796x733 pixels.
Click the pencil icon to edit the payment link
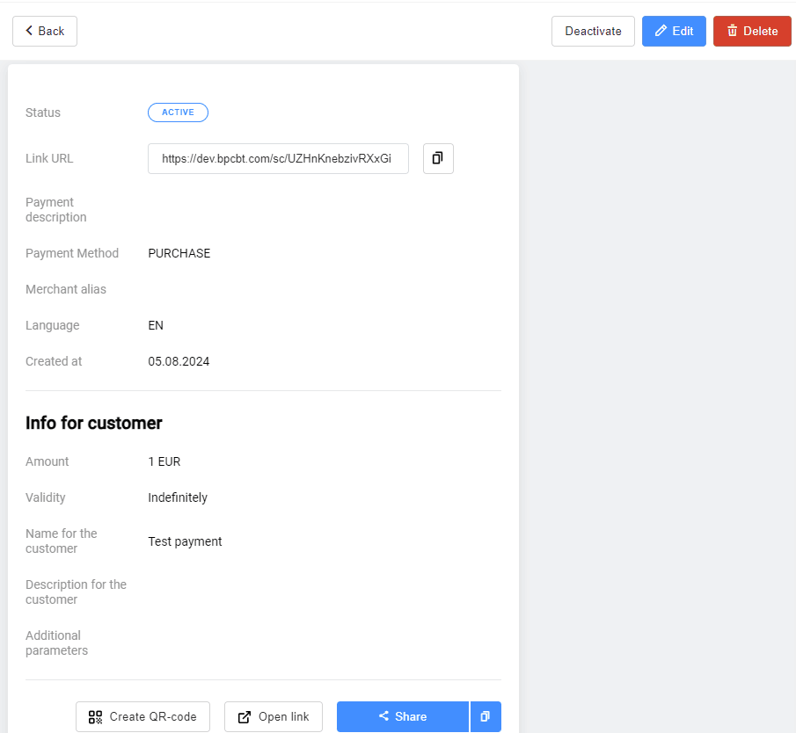coord(661,31)
